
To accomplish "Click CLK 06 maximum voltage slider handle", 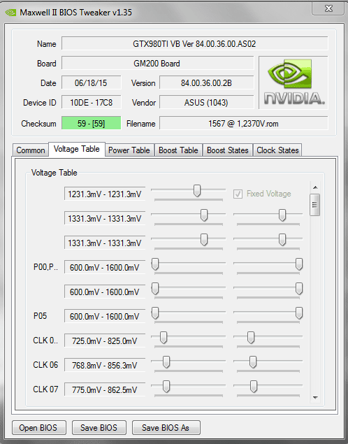I will point(253,362).
